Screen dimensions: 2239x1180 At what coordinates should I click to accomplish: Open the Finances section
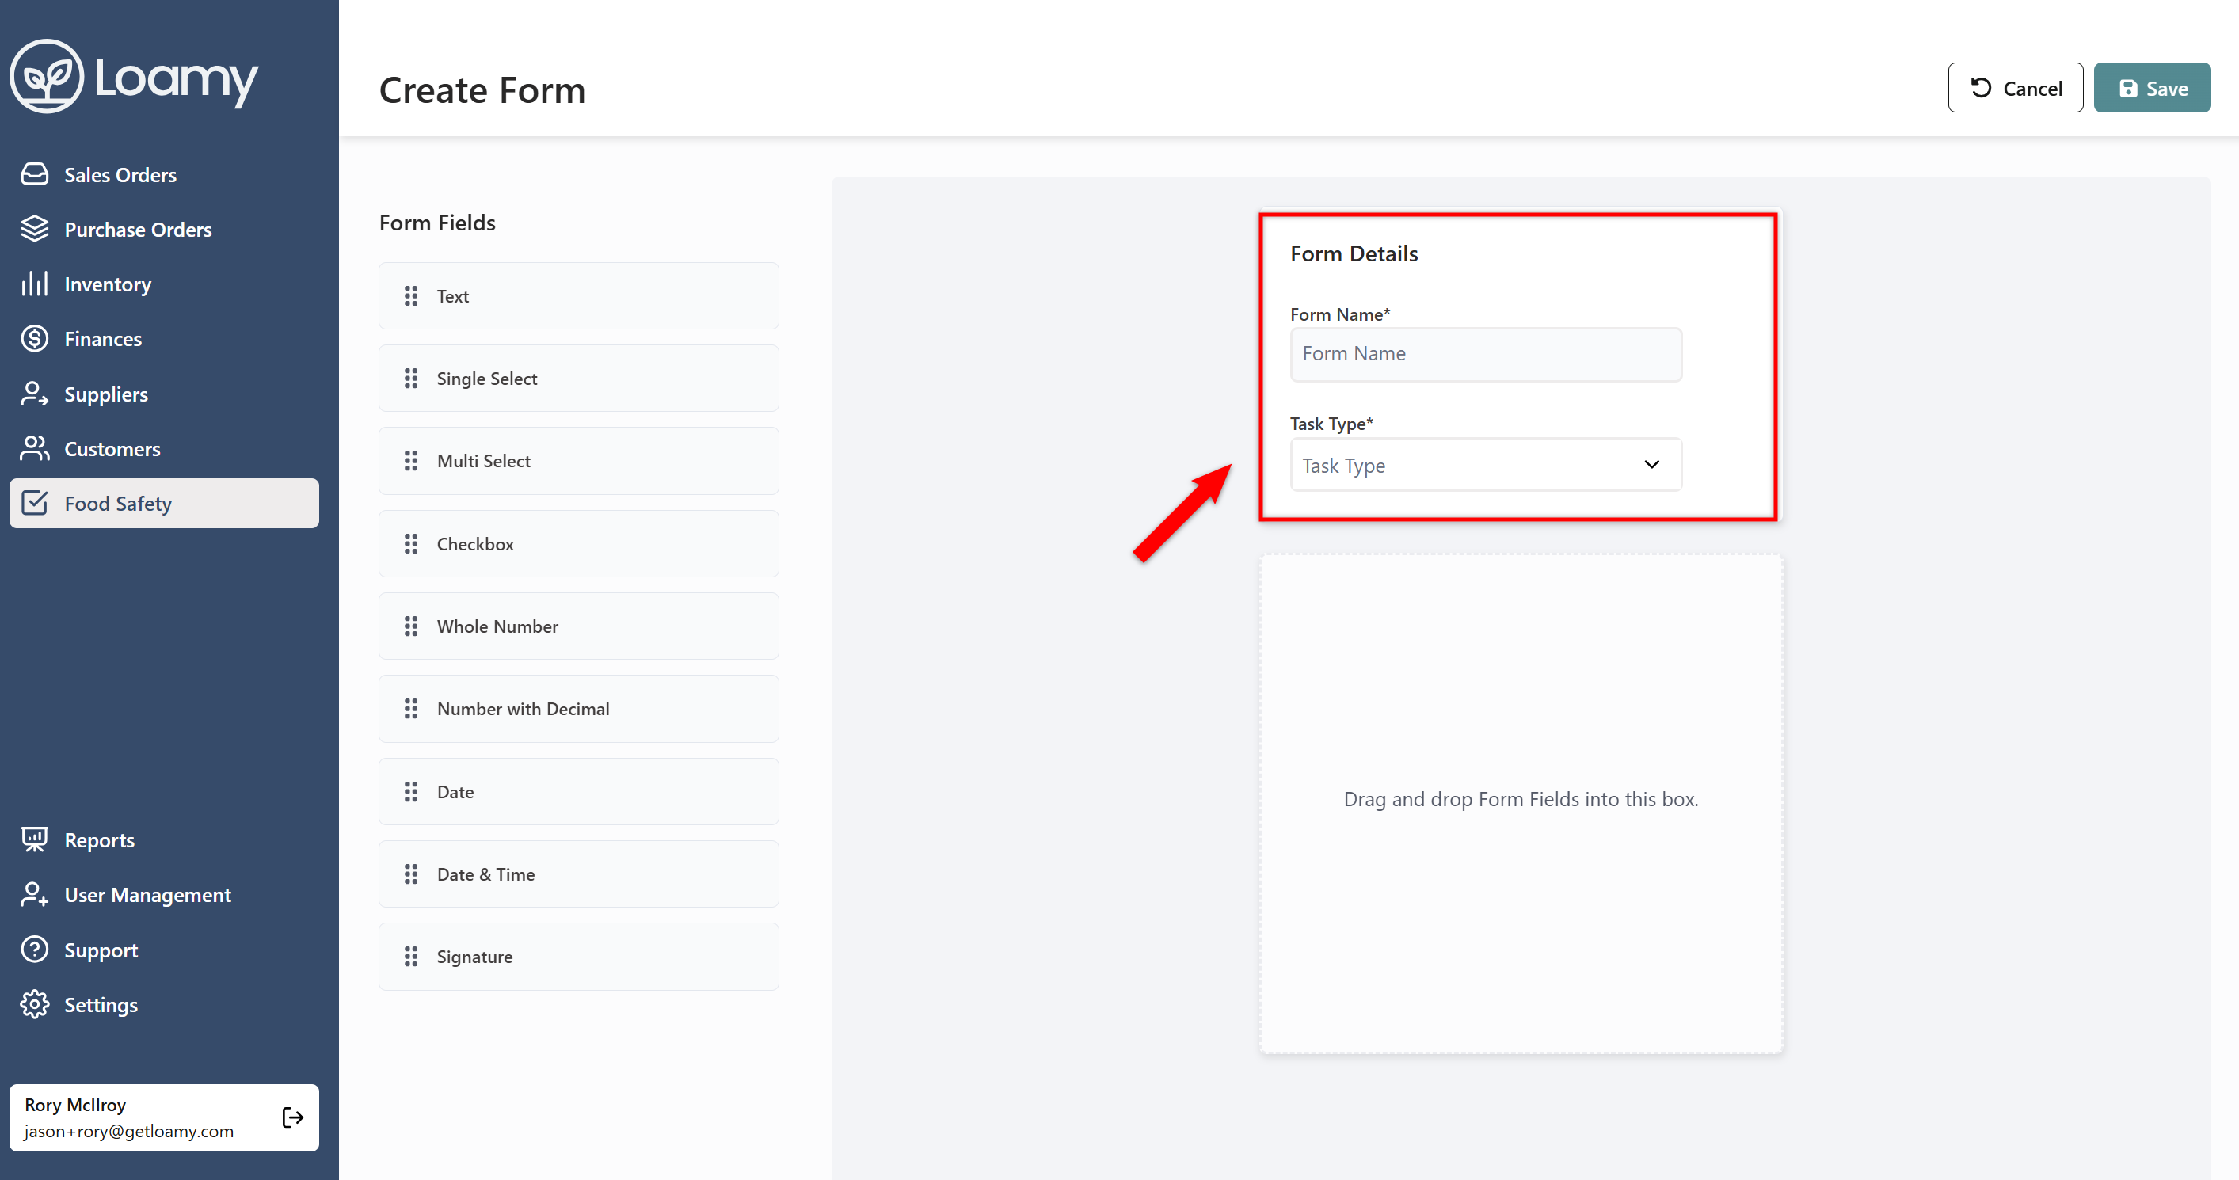(164, 339)
